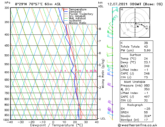Click the Most Unstable CIN value 32

coord(146,100)
